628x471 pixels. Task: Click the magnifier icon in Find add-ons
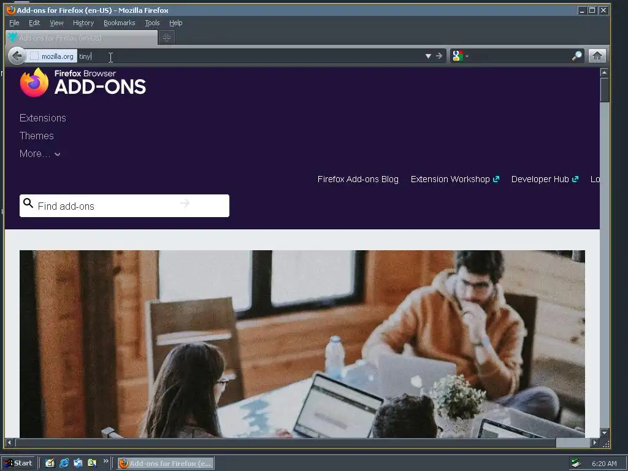tap(28, 203)
